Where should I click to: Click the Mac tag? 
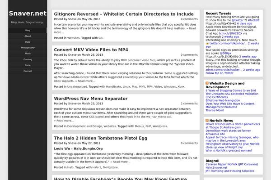point(135,87)
